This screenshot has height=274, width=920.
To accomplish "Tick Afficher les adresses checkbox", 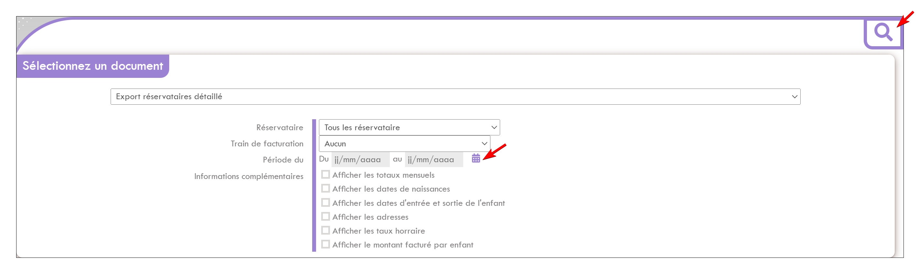I will pyautogui.click(x=325, y=216).
